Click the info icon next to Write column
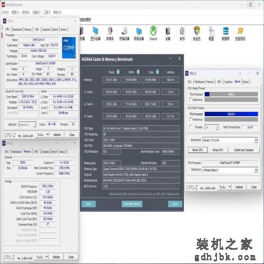 tap(138, 72)
